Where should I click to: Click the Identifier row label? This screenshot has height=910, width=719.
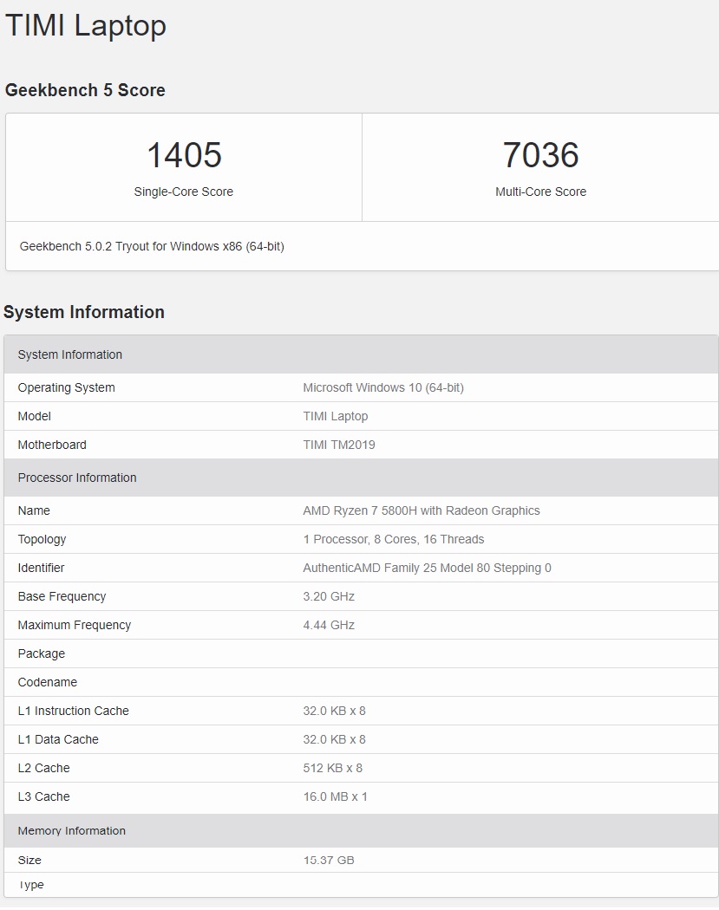[41, 568]
